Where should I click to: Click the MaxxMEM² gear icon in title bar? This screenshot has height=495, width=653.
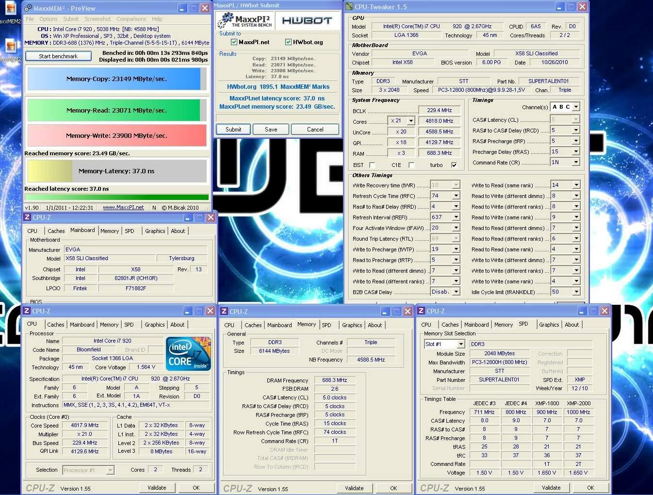tap(28, 8)
